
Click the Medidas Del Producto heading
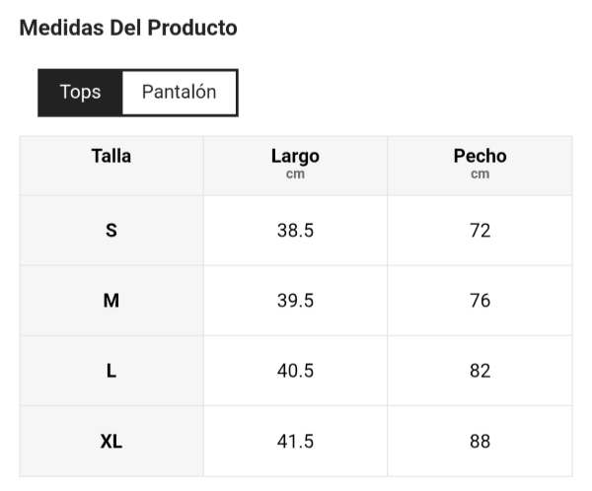coord(128,28)
